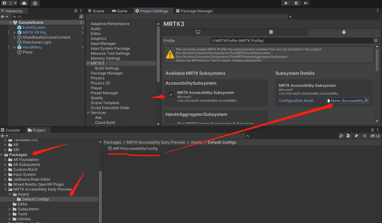Select the Standalone platform tab with monitor icon

[x=198, y=32]
